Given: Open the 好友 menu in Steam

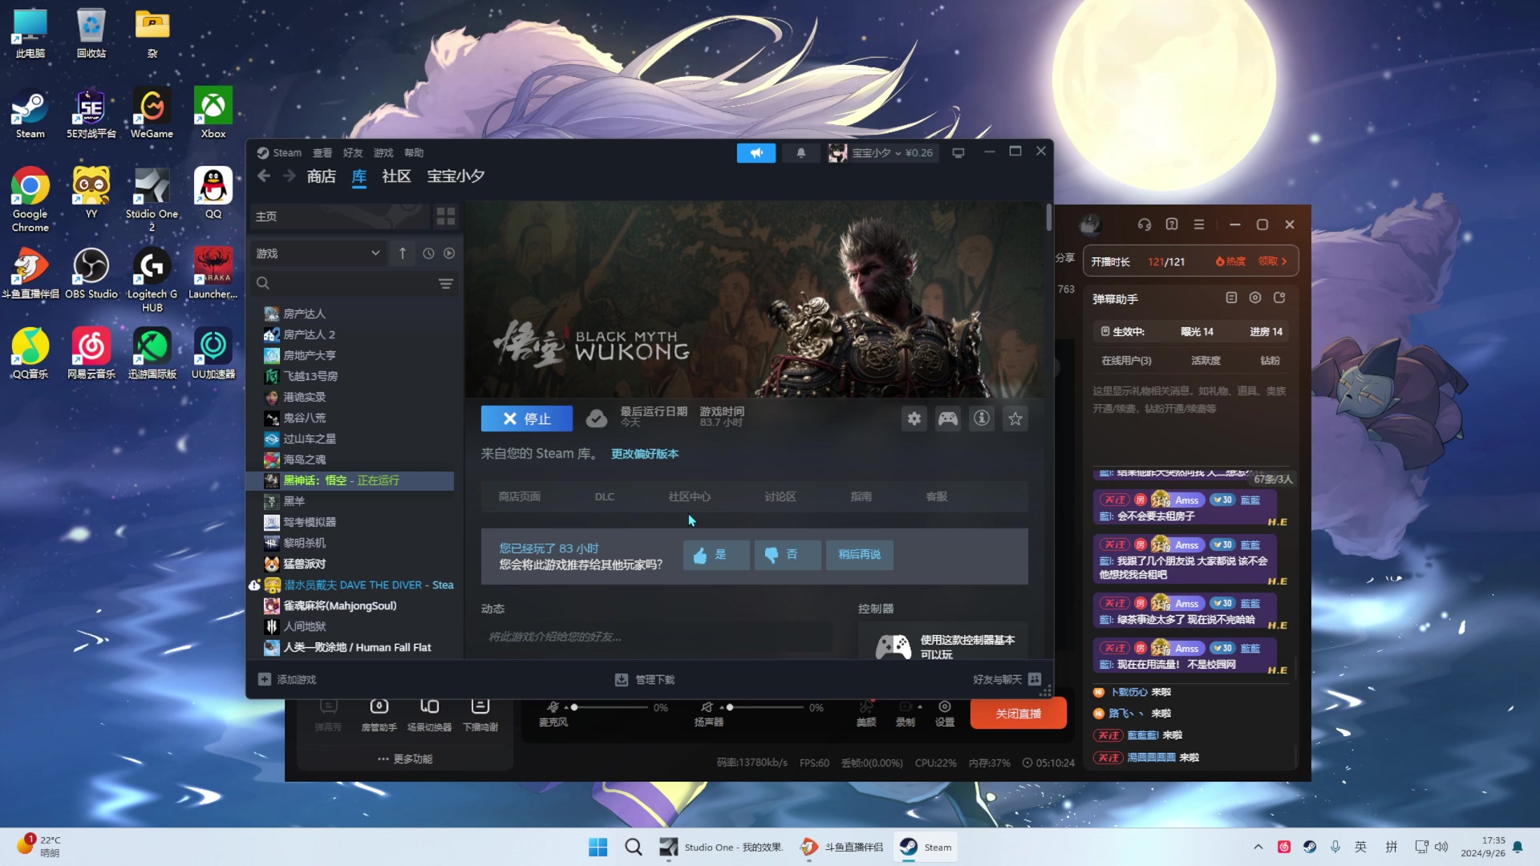Looking at the screenshot, I should pyautogui.click(x=353, y=152).
